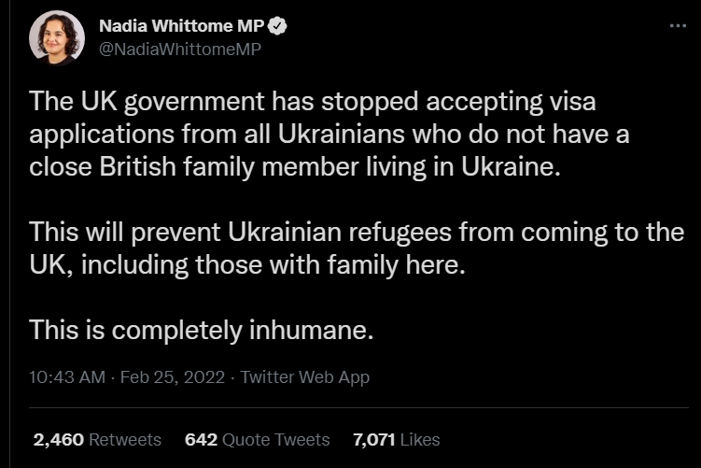This screenshot has width=701, height=468.
Task: Click the paragraph starting 'This will prevent'
Action: 355,248
